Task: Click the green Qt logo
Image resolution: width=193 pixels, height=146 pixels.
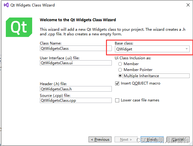Action: click(x=19, y=27)
